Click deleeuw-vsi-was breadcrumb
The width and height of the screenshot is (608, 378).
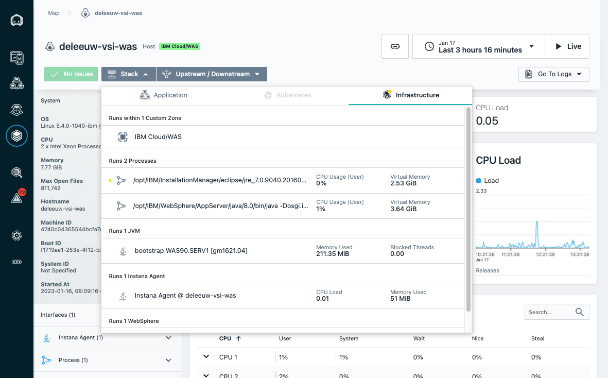coord(118,13)
